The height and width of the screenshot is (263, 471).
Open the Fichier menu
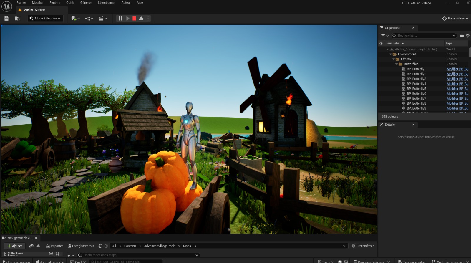point(21,3)
